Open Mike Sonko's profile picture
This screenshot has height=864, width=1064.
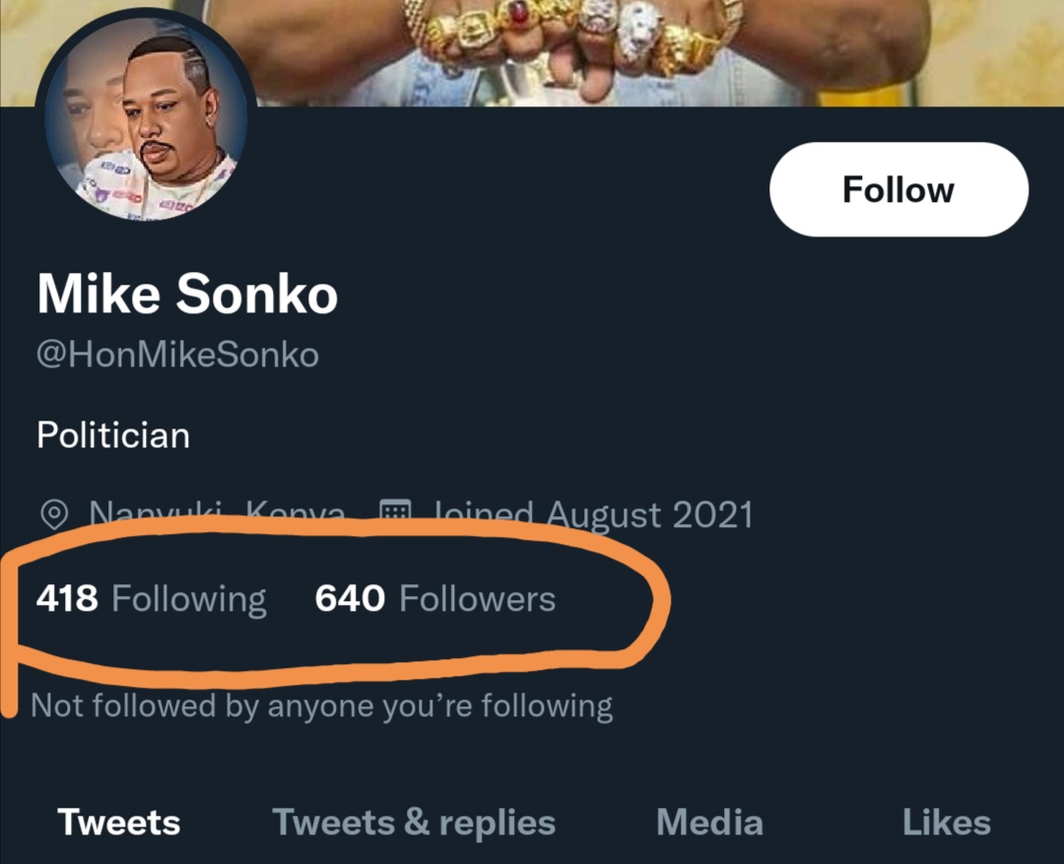coord(146,116)
